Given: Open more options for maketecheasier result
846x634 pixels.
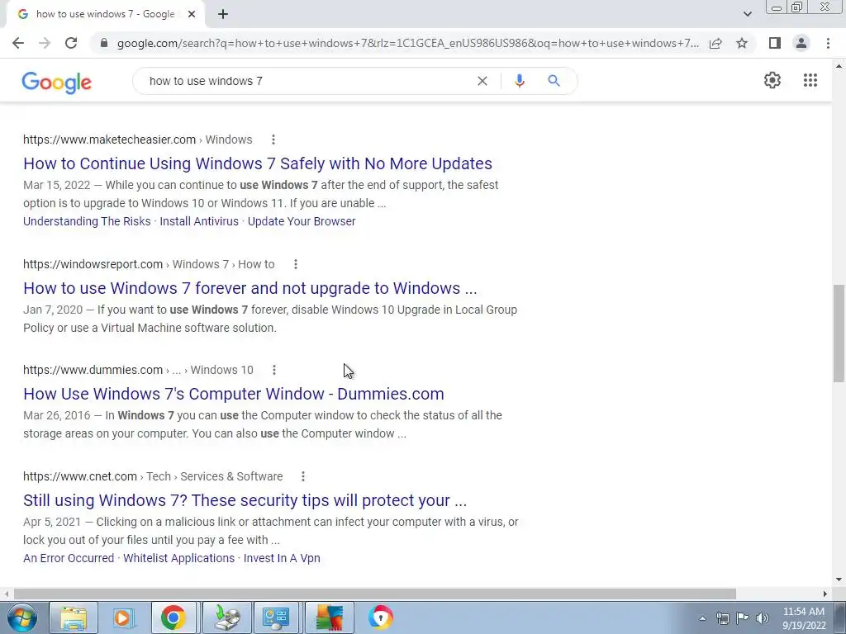Looking at the screenshot, I should [273, 140].
